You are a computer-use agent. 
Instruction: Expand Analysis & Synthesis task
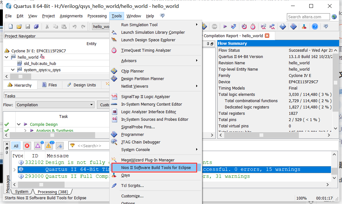[25, 131]
